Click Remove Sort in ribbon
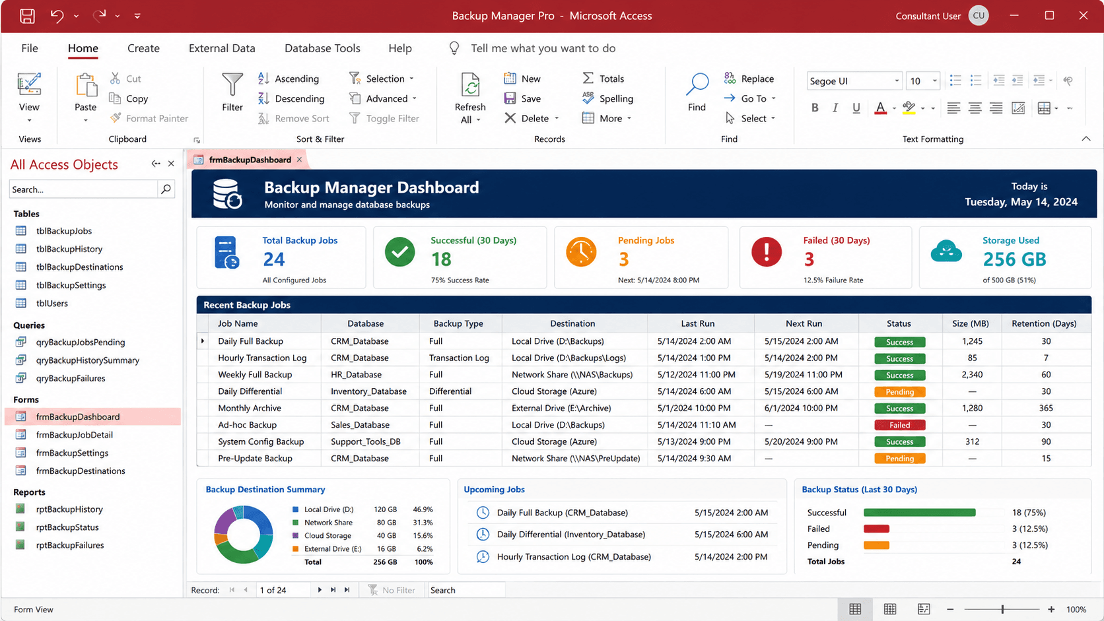1104x621 pixels. 294,118
